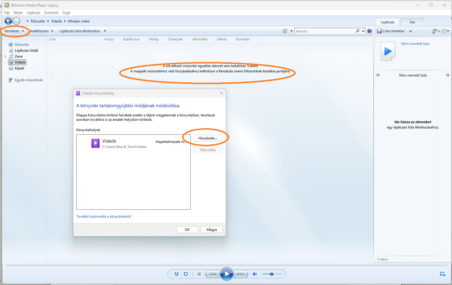Click Lista mentése to save the list

[x=391, y=31]
